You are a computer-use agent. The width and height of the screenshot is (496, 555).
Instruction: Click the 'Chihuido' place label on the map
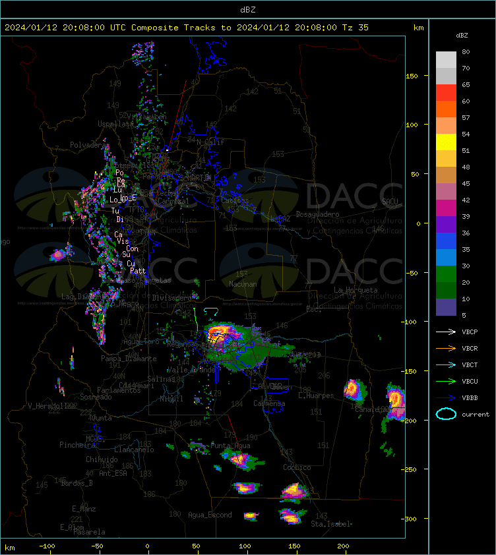point(102,459)
